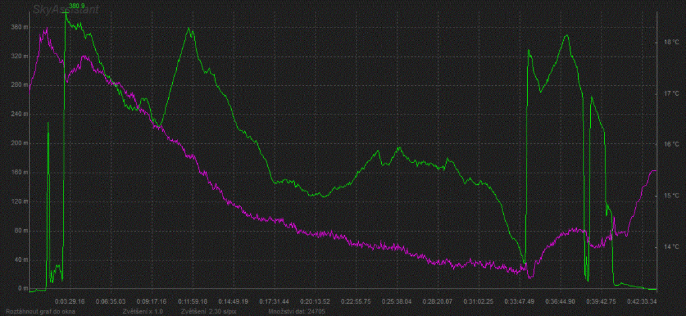Select the 0:03:29.16 time axis label
Viewport: 686px width, 316px height.
pos(70,301)
